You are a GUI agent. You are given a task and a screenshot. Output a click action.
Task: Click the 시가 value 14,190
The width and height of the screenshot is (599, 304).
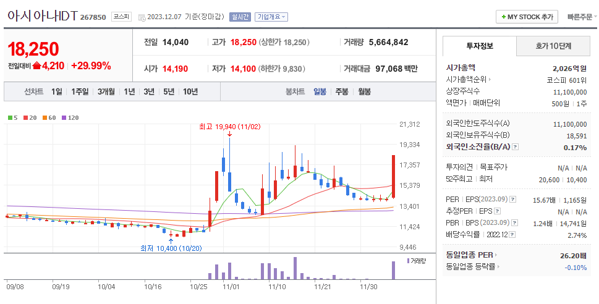[x=175, y=69]
